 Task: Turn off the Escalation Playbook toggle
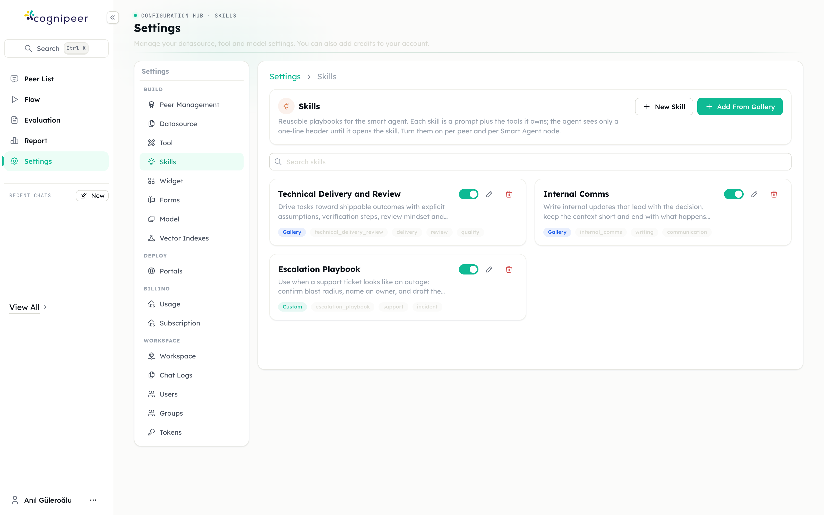point(469,269)
